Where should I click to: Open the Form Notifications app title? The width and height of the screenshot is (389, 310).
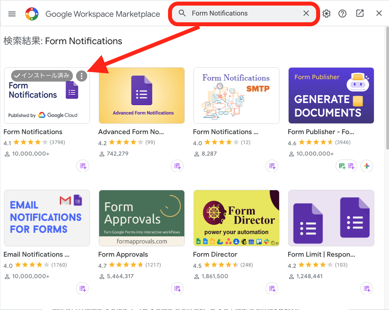click(x=33, y=132)
